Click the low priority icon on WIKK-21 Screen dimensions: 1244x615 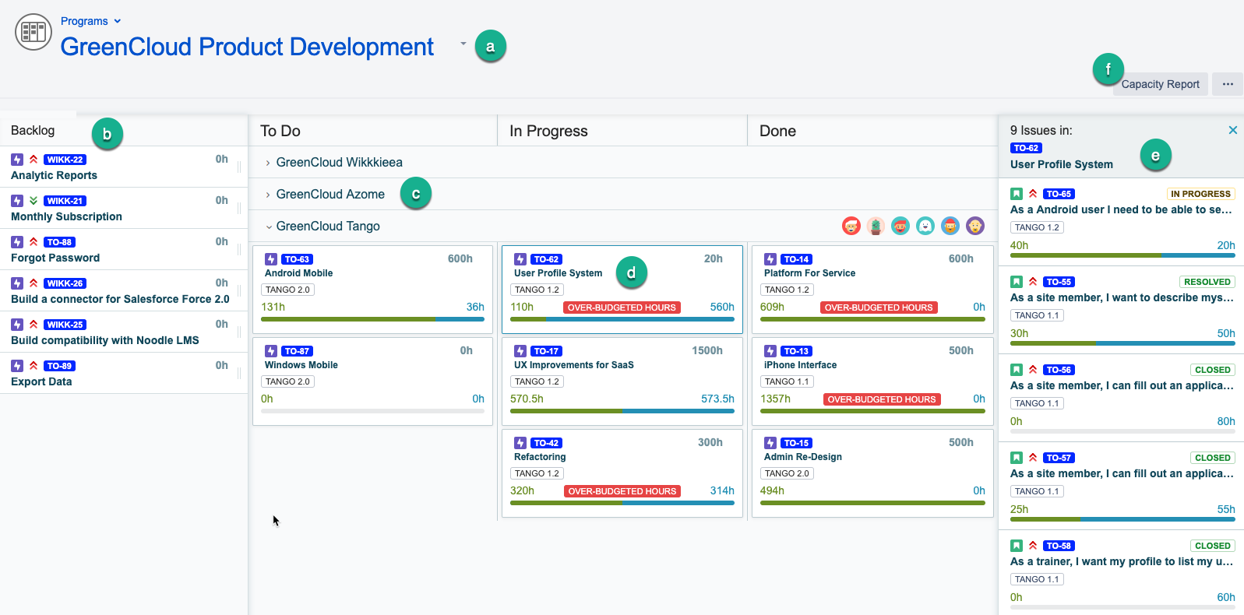point(33,201)
